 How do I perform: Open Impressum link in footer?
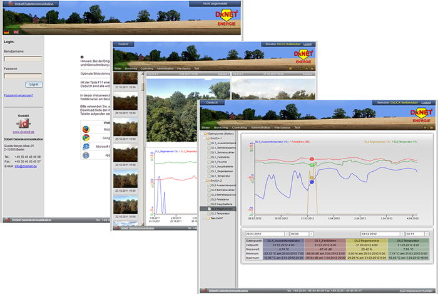pos(414,291)
